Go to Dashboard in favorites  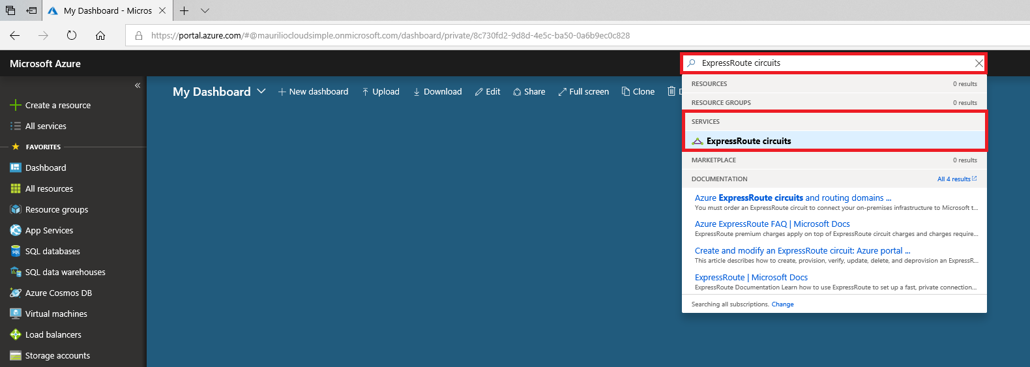[46, 168]
